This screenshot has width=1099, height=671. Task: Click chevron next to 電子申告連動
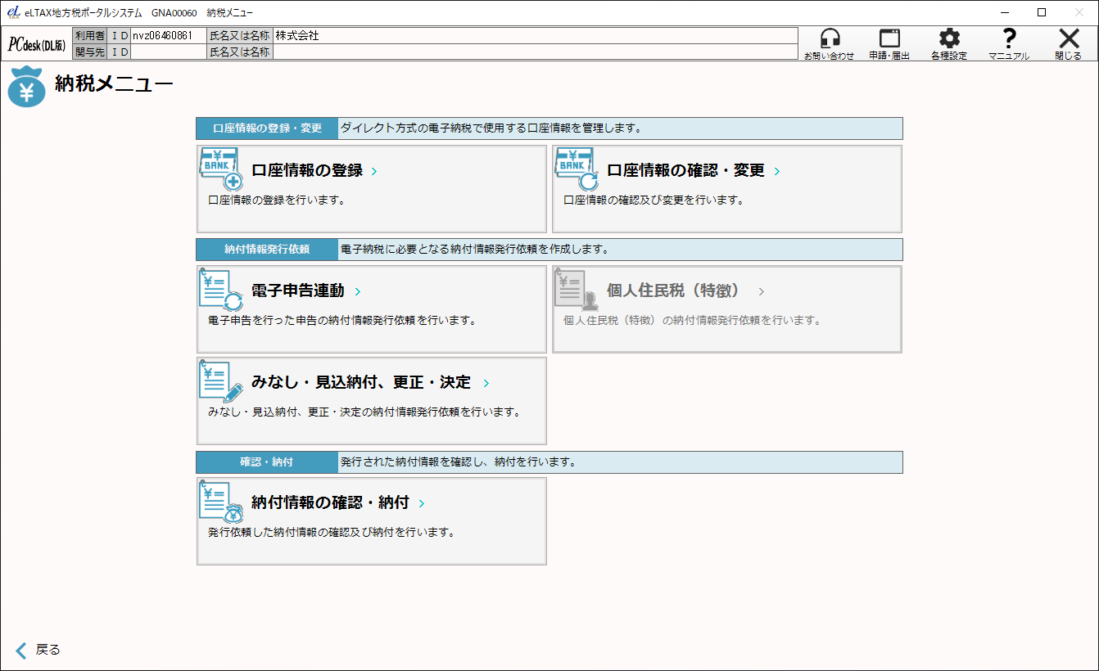358,292
